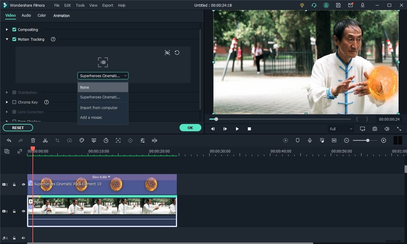The width and height of the screenshot is (407, 244).
Task: Click the reset arrow in Motion Tracking panel
Action: [177, 53]
